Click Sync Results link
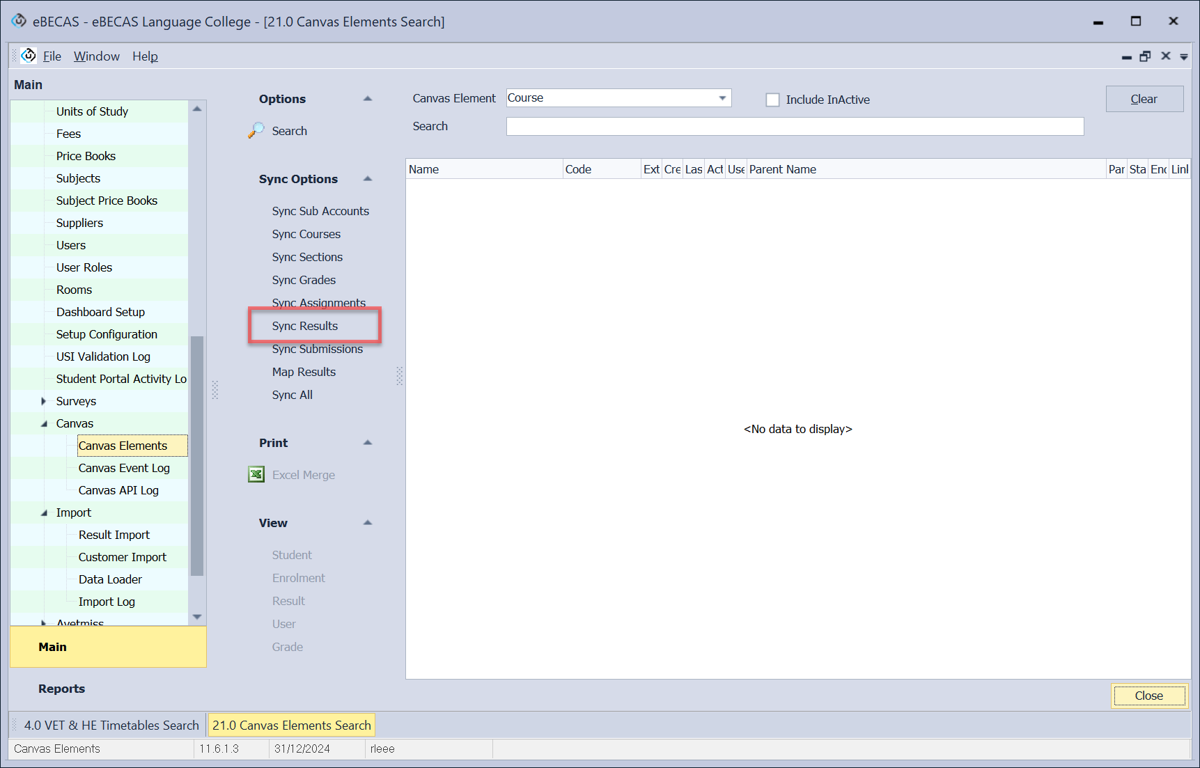Image resolution: width=1200 pixels, height=768 pixels. (x=305, y=326)
